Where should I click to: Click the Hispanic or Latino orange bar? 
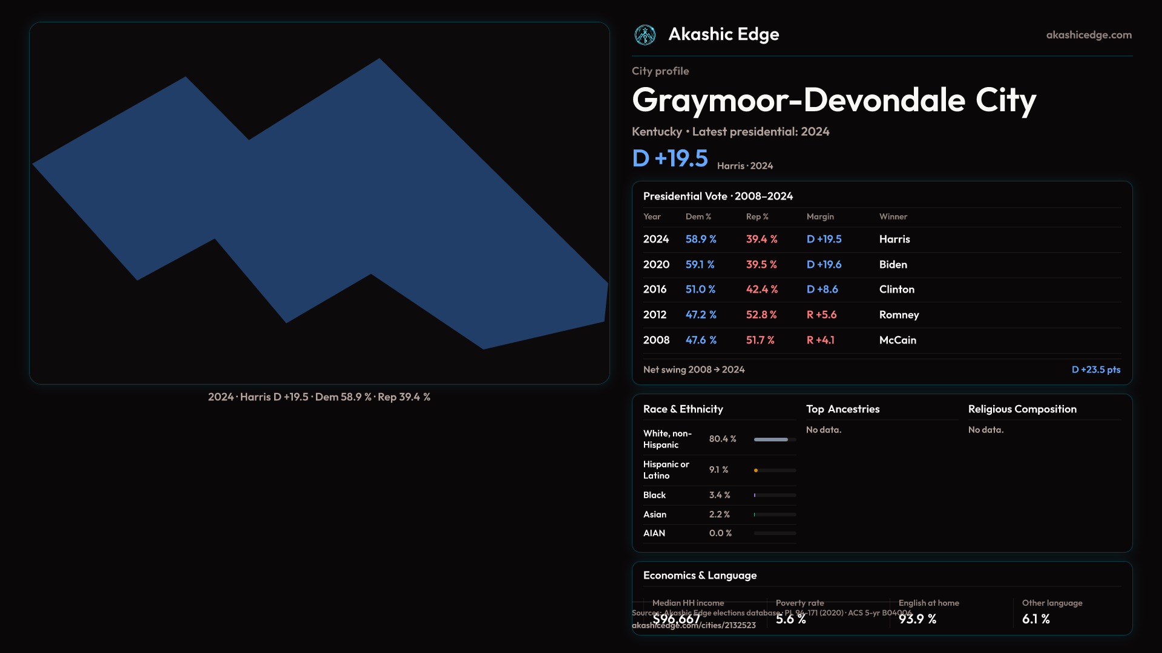[757, 470]
